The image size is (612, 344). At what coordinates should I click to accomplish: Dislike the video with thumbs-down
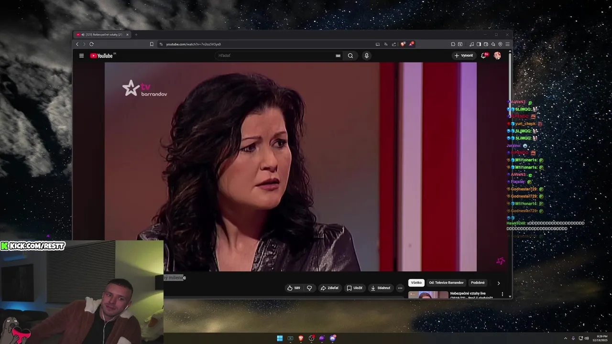309,288
